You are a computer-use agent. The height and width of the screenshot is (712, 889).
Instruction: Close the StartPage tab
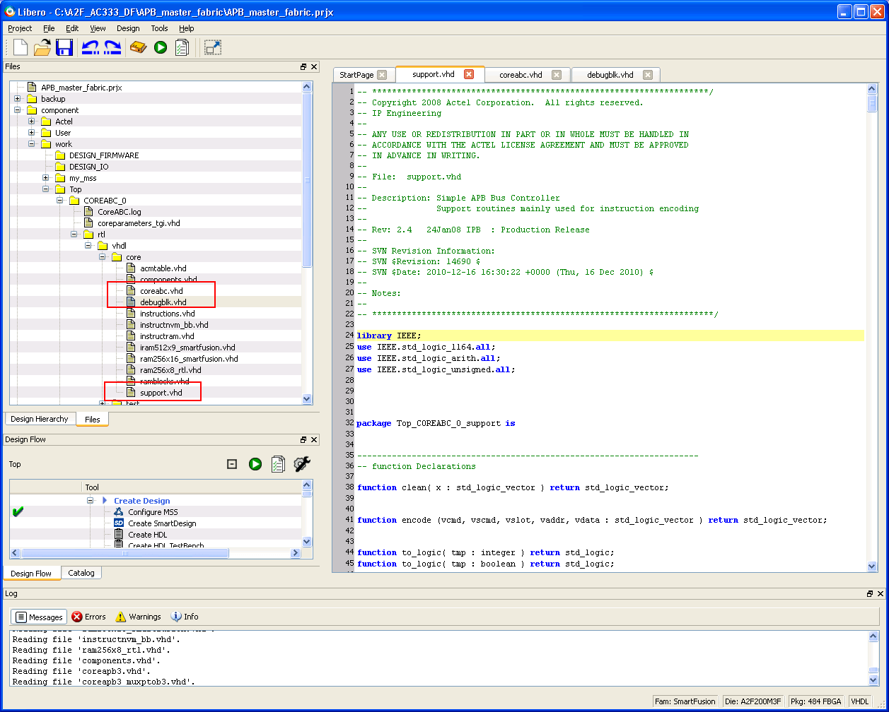[x=382, y=75]
